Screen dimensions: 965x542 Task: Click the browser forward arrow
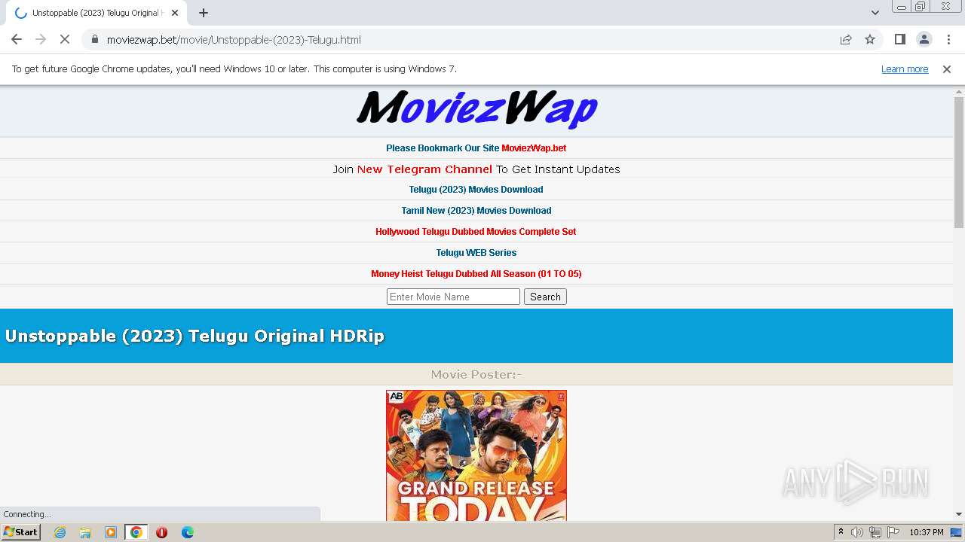coord(41,39)
